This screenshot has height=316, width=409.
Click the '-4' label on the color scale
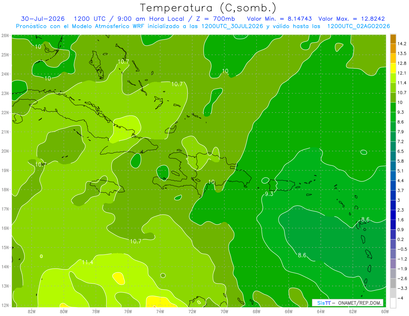(401, 298)
